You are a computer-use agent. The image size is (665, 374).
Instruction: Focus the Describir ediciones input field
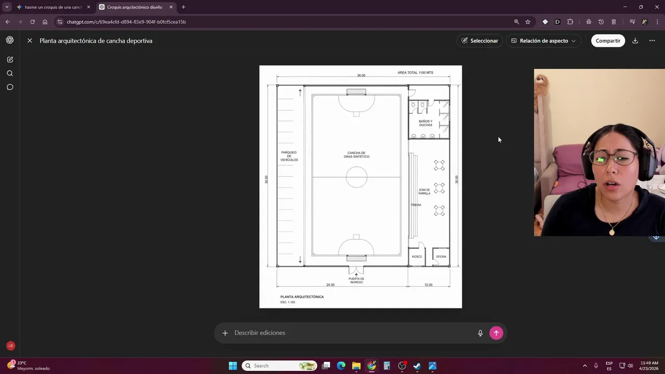pyautogui.click(x=353, y=333)
